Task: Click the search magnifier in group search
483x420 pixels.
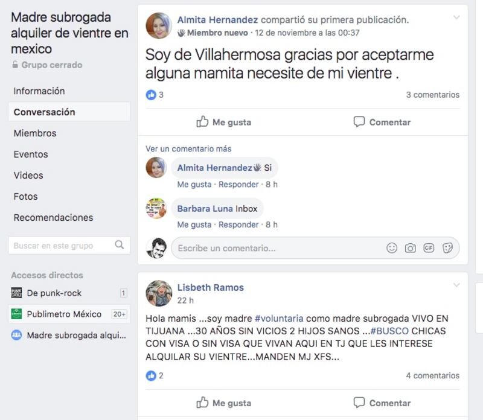Action: tap(119, 245)
